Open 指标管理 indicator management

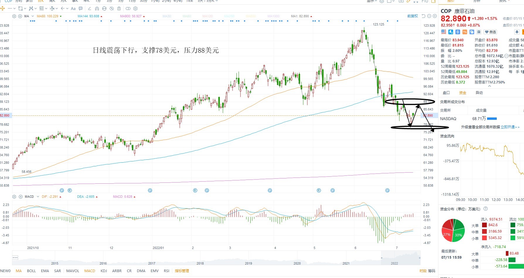182,271
